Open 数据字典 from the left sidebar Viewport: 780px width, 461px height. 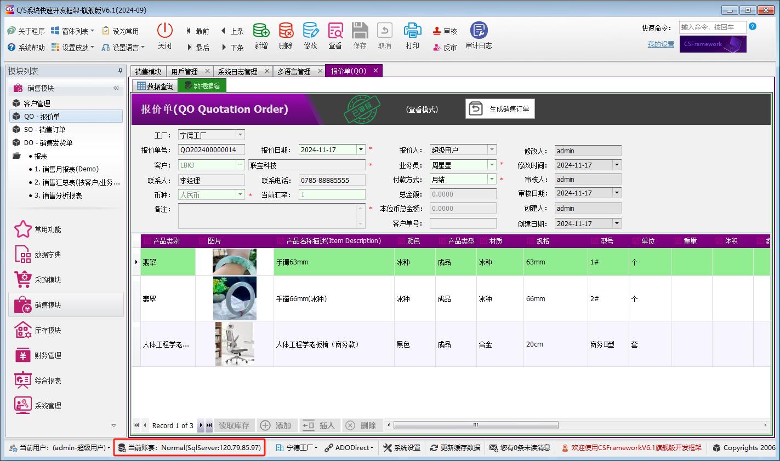point(41,254)
